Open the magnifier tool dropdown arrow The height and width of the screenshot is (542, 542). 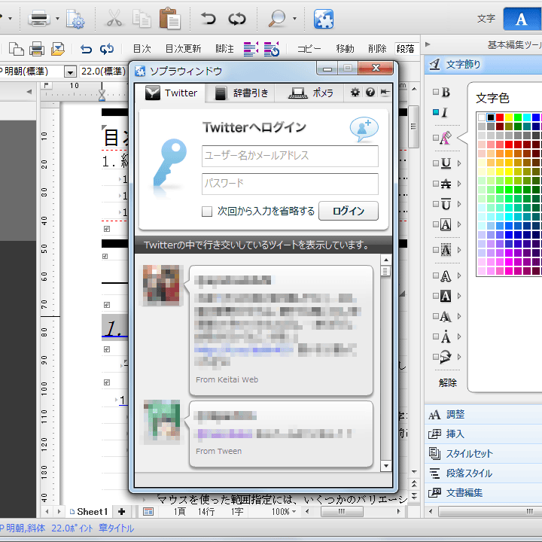(294, 19)
